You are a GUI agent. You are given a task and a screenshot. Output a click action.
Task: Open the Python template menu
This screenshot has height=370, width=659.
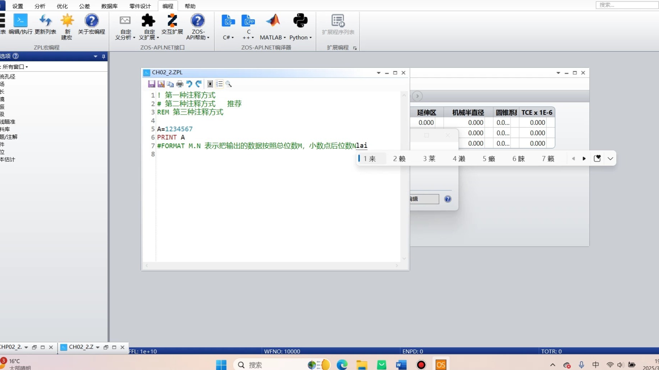(300, 27)
